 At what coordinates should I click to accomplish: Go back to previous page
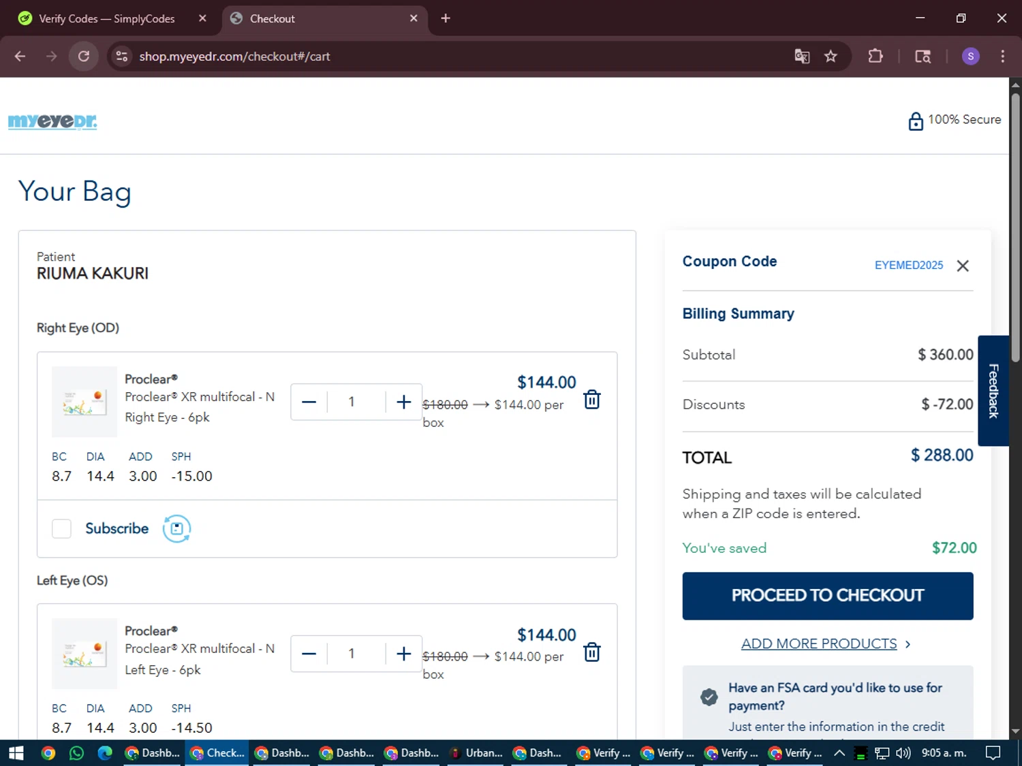click(x=20, y=57)
